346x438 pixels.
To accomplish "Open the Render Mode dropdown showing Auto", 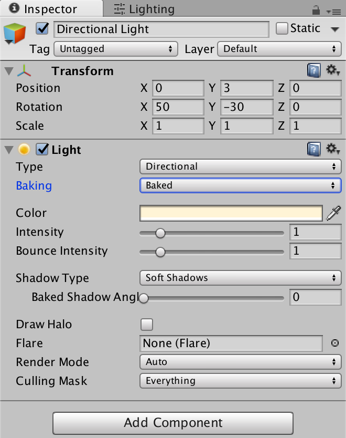I will (240, 362).
